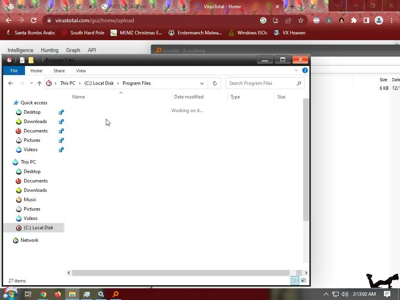Open the Graph link on VirusTotal
Viewport: 400px width, 300px height.
tap(73, 50)
